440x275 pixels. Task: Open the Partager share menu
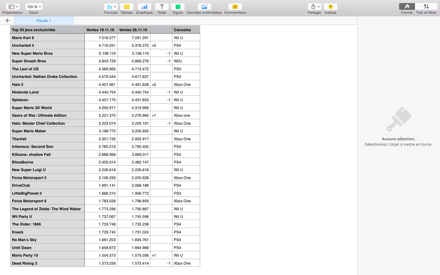tap(314, 7)
